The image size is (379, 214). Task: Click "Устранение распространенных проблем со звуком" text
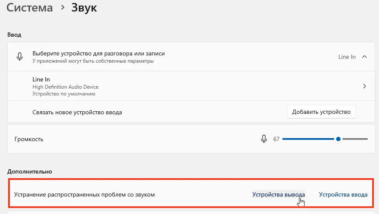click(x=84, y=194)
